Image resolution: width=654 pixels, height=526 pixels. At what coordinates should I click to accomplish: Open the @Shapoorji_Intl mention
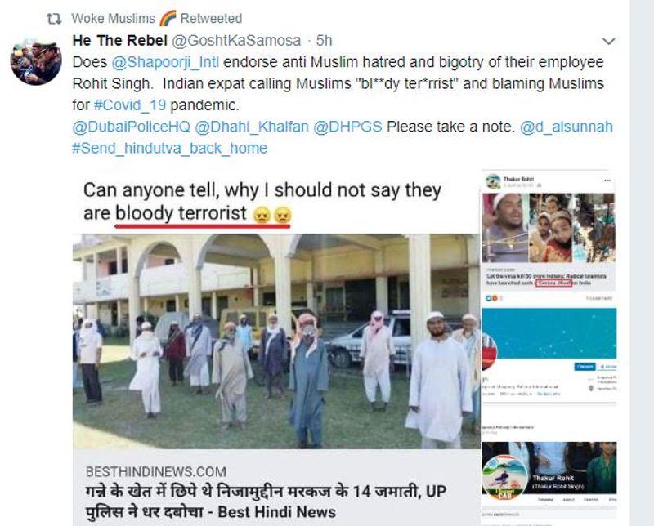pyautogui.click(x=165, y=62)
